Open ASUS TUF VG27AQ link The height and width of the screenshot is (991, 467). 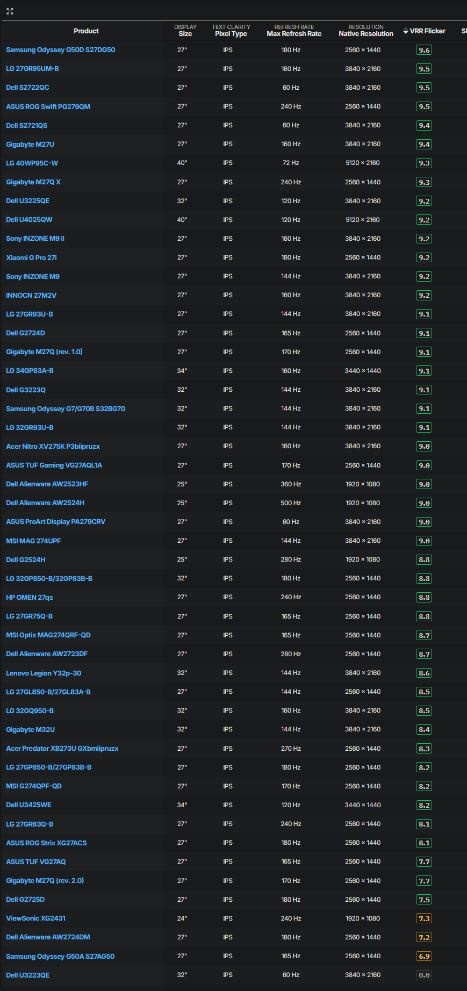tap(36, 861)
